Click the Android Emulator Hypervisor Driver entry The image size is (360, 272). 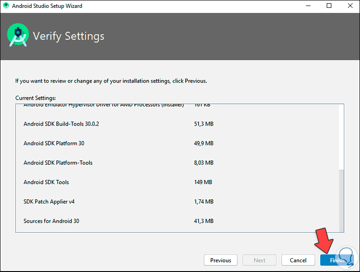[104, 106]
